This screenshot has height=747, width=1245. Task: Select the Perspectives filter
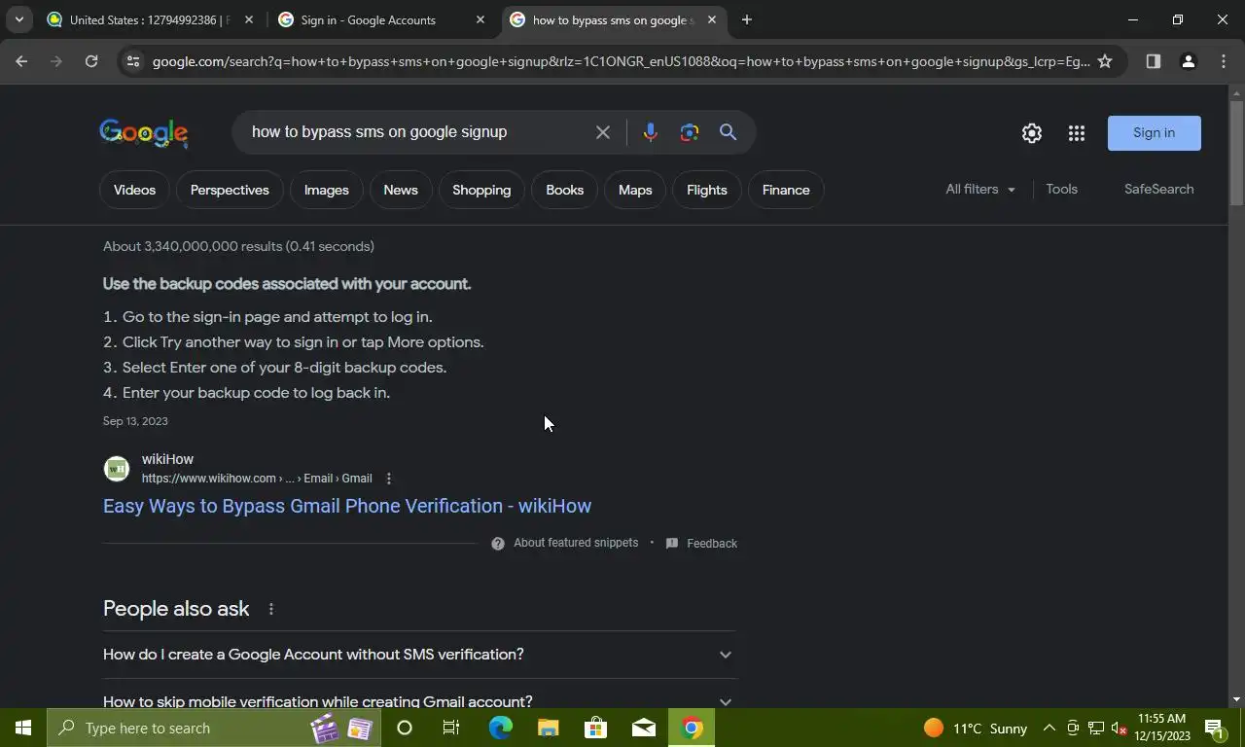tap(230, 190)
